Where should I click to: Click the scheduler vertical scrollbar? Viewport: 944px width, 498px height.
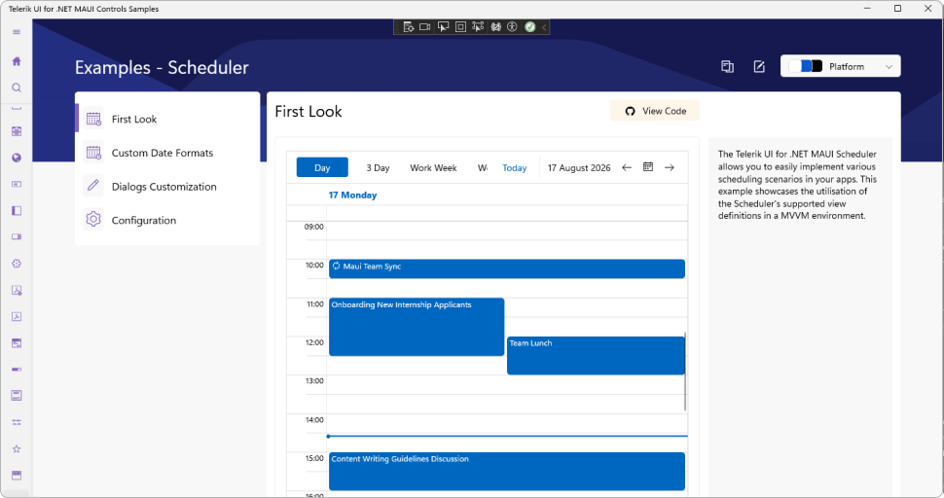click(685, 372)
